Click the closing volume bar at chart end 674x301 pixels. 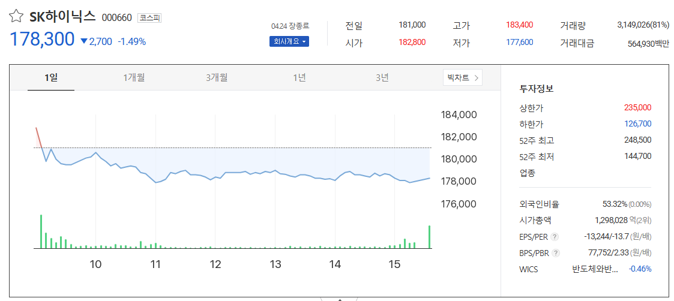[x=429, y=237]
